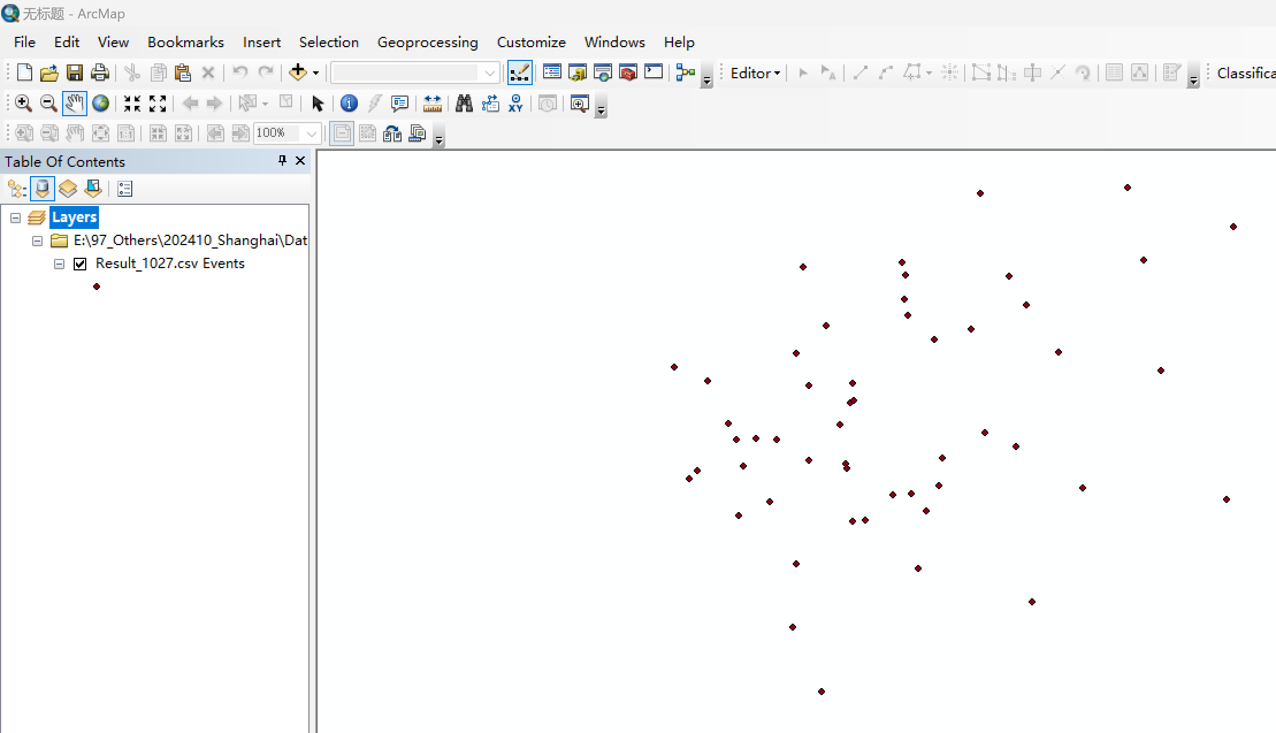1276x733 pixels.
Task: Open ModelBuilder window icon
Action: click(686, 72)
